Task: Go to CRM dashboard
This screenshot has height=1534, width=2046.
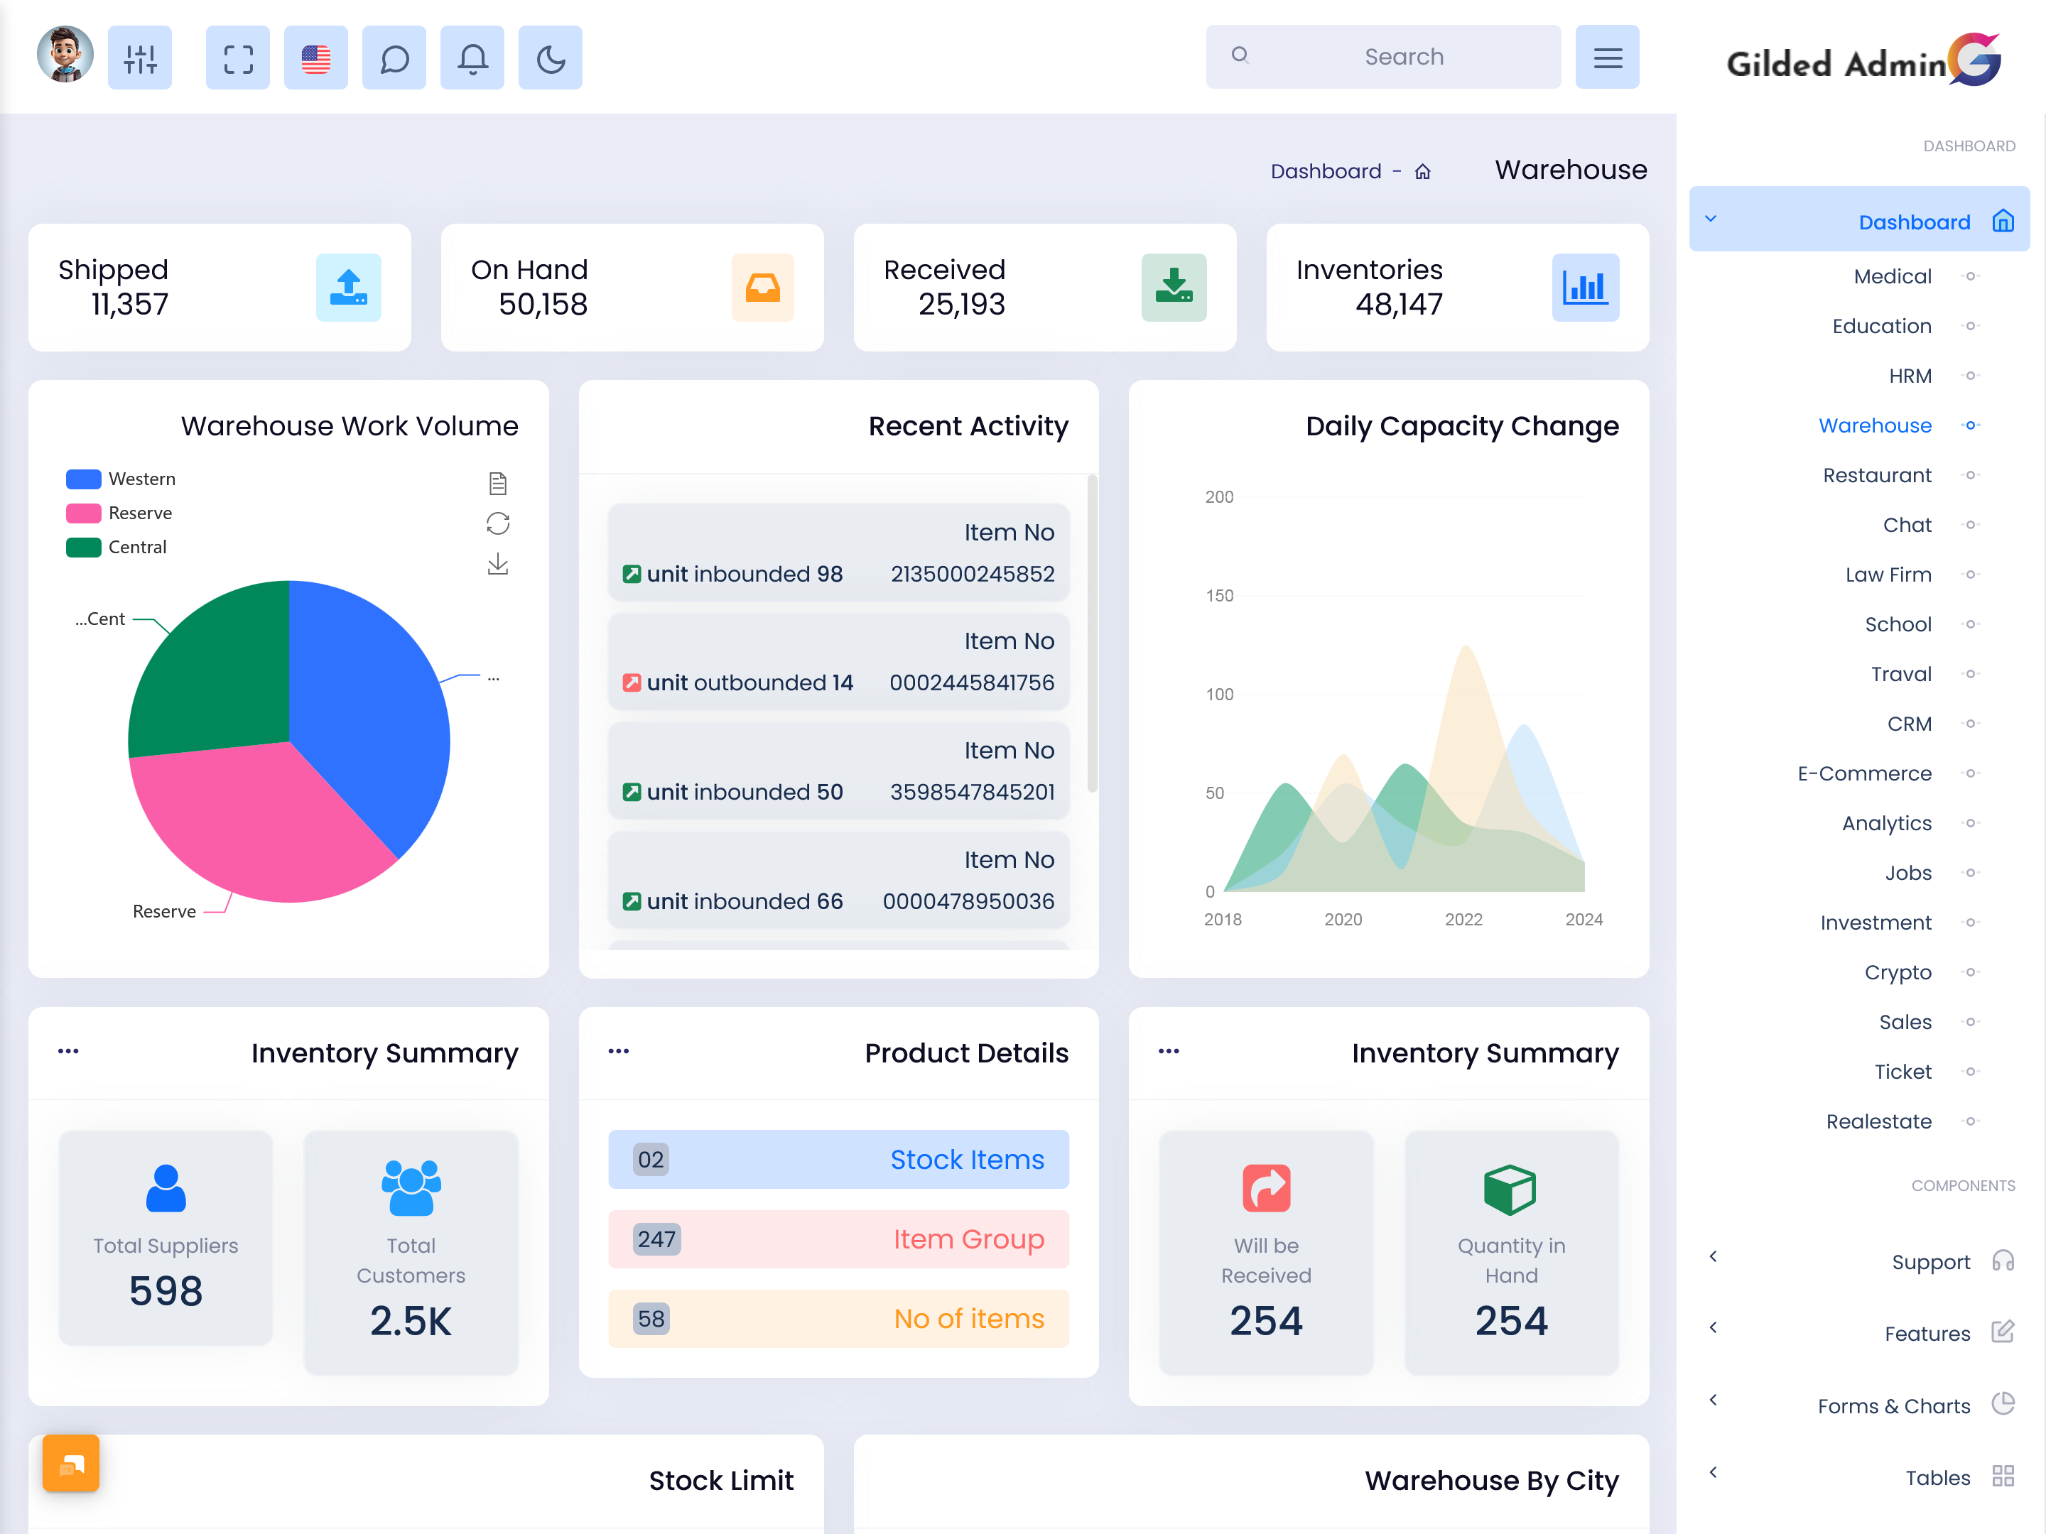Action: [1909, 724]
